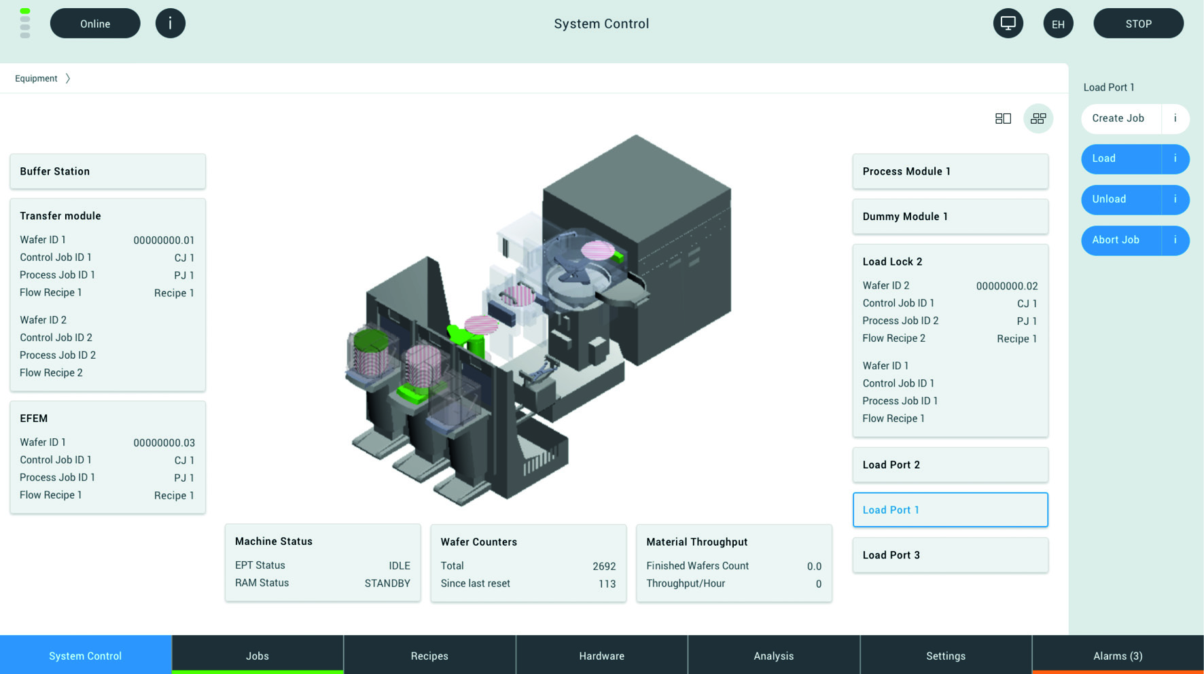Expand the Process Module 1 panel
Viewport: 1204px width, 674px height.
[950, 171]
